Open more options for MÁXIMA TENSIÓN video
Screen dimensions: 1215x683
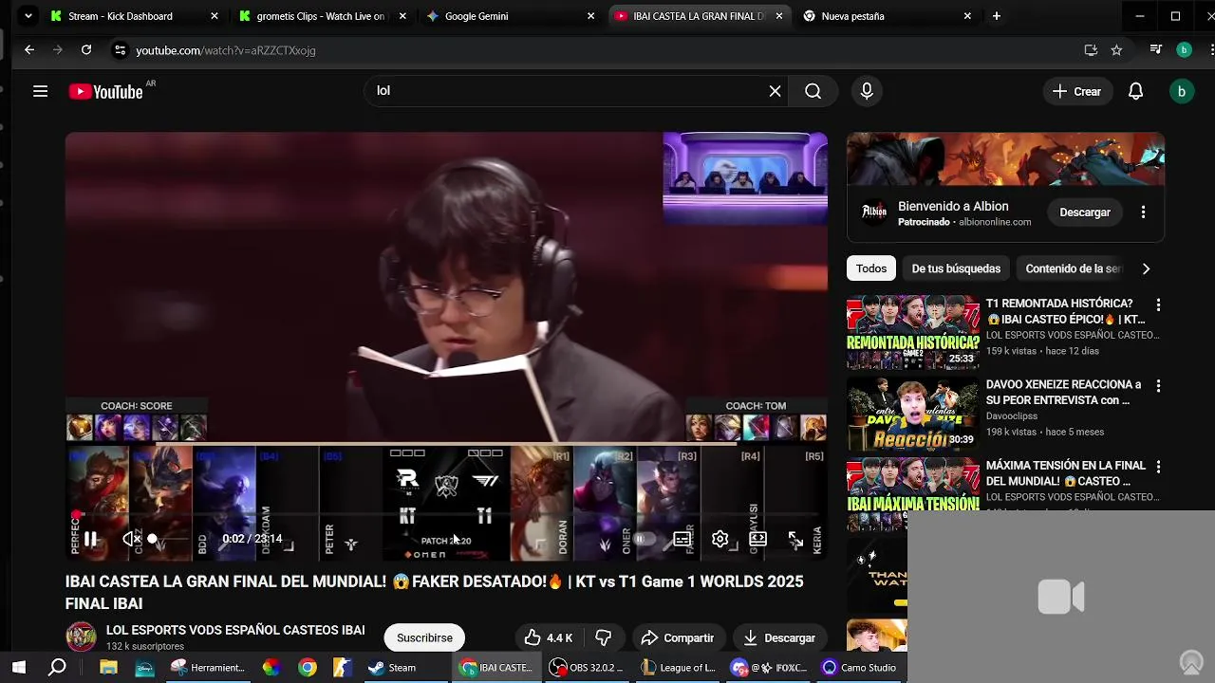[x=1158, y=467]
